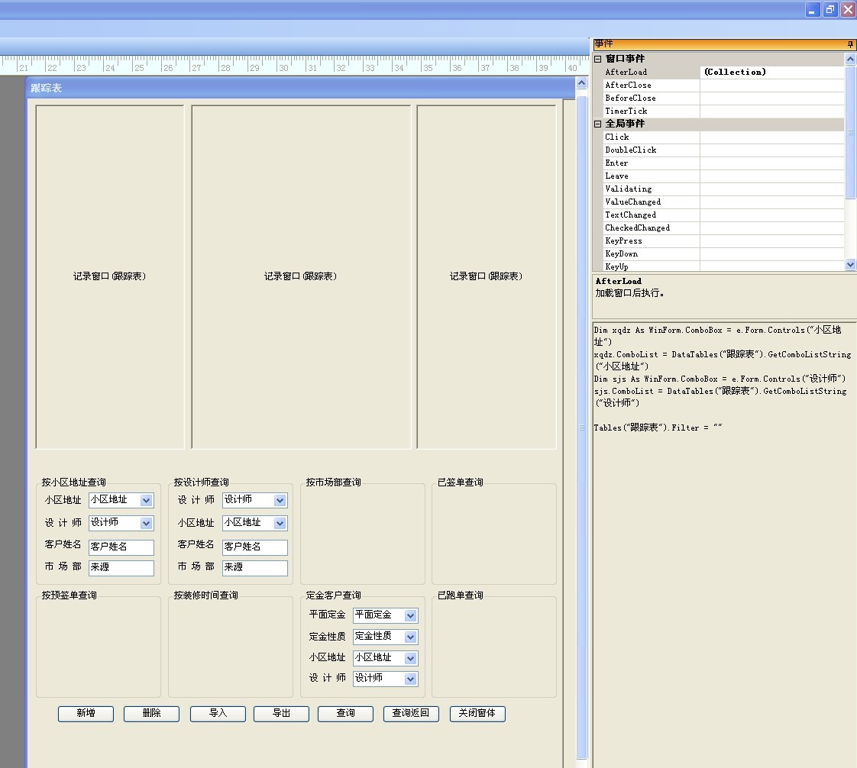Collapse the 全局事件 category
This screenshot has width=857, height=768.
pyautogui.click(x=597, y=124)
